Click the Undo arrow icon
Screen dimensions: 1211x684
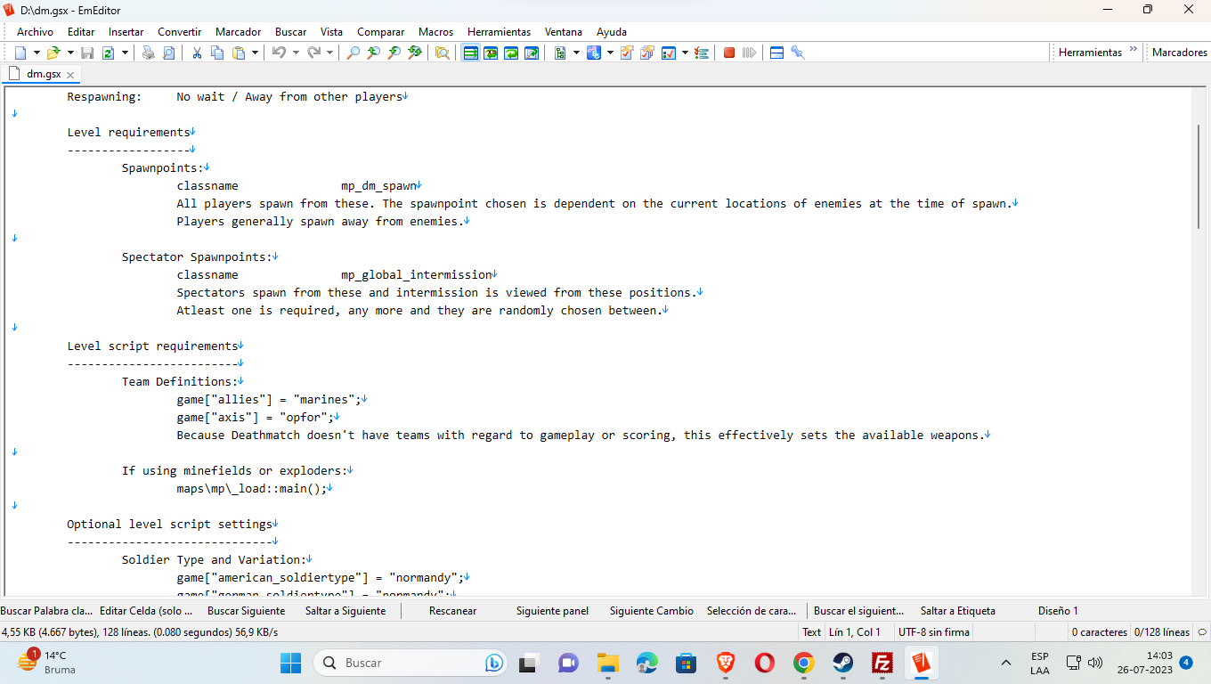[x=279, y=53]
